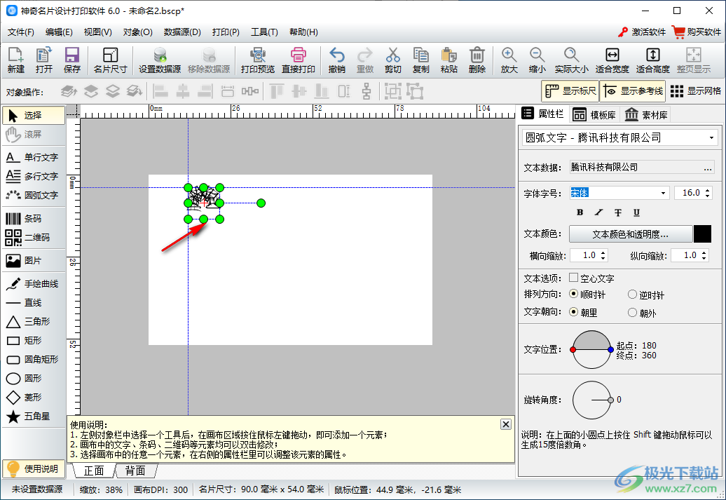Viewport: 726px width, 500px height.
Task: Toggle the underline U formatting button
Action: pos(636,212)
